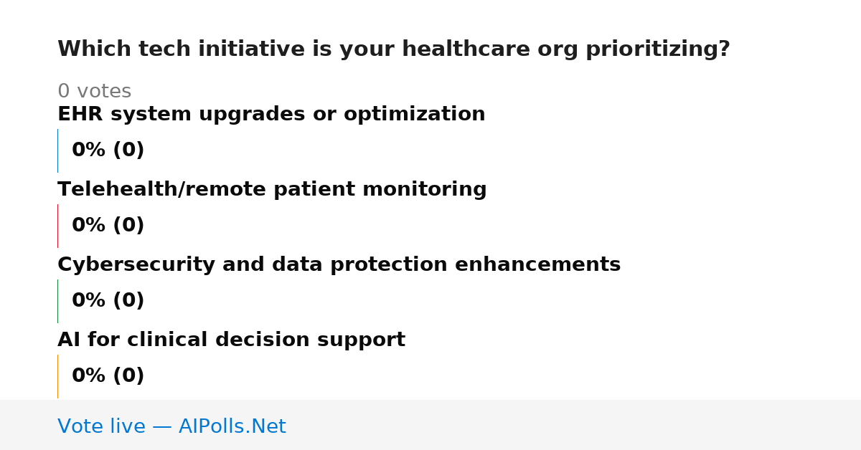Click the word AIPolls.Net in the footer

(232, 426)
